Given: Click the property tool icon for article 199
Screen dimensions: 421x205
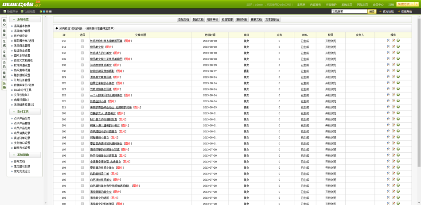Looking at the screenshot, I should (x=388, y=137).
